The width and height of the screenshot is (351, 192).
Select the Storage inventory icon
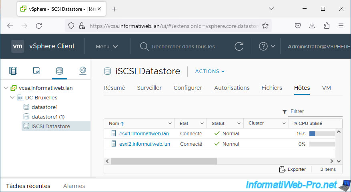(60, 71)
